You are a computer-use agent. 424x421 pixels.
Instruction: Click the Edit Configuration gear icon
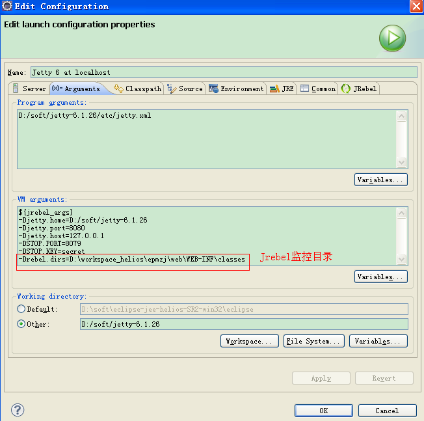pos(7,6)
